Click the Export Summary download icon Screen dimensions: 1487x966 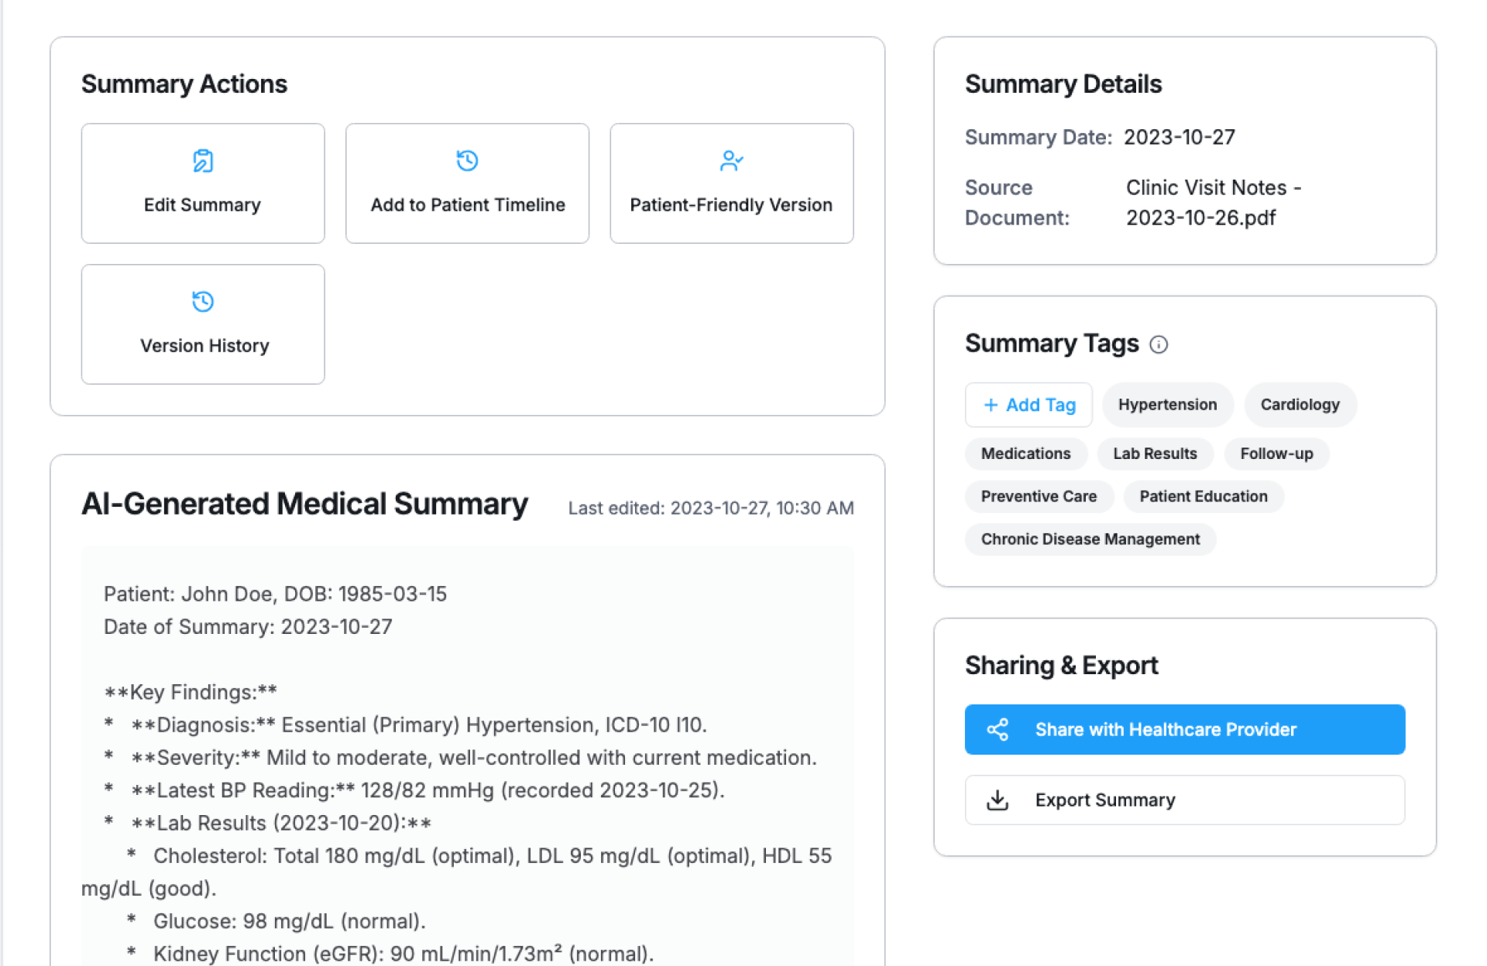click(x=998, y=800)
